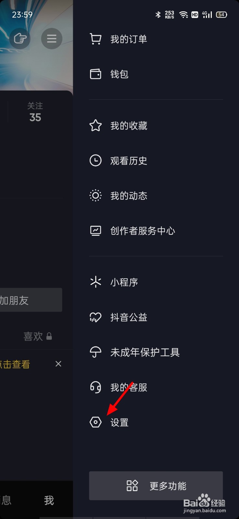This screenshot has width=239, height=519.
Task: Tap the umbrella icon for minor protection
Action: tap(96, 352)
